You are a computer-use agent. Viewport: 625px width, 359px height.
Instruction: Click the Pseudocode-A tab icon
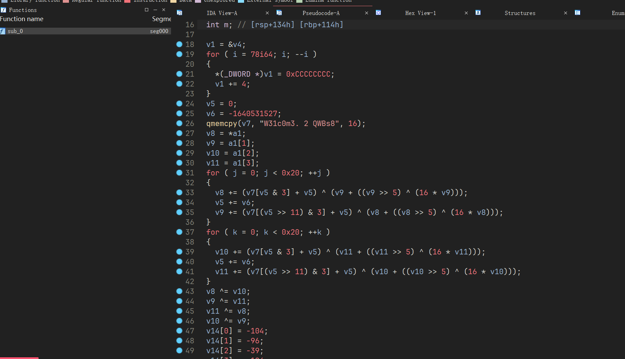pos(279,13)
